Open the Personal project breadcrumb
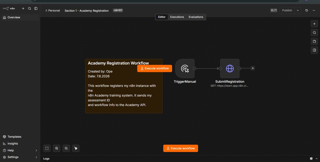Viewport: 320px width, 162px height. 53,11
